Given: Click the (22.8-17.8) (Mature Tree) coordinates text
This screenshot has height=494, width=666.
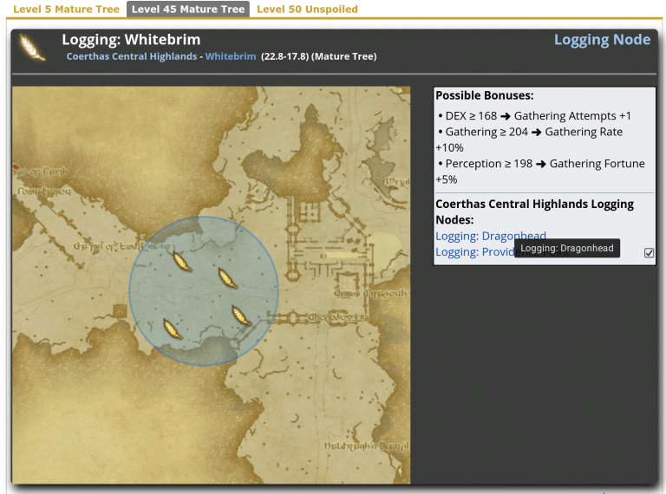Looking at the screenshot, I should (x=318, y=56).
